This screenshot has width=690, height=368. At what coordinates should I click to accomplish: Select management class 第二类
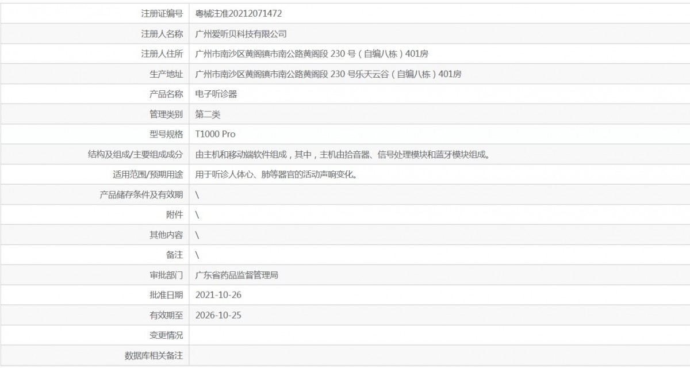(x=208, y=114)
